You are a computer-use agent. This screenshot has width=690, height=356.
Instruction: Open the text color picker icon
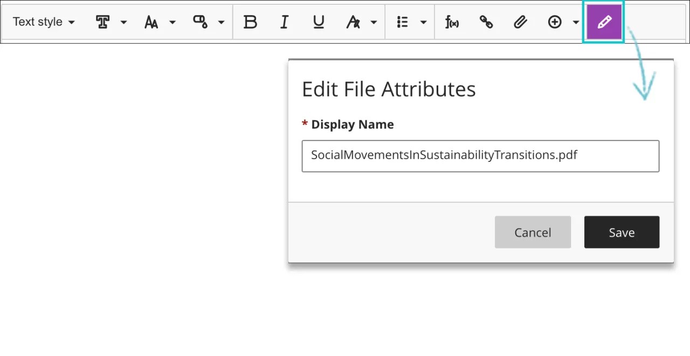(200, 22)
